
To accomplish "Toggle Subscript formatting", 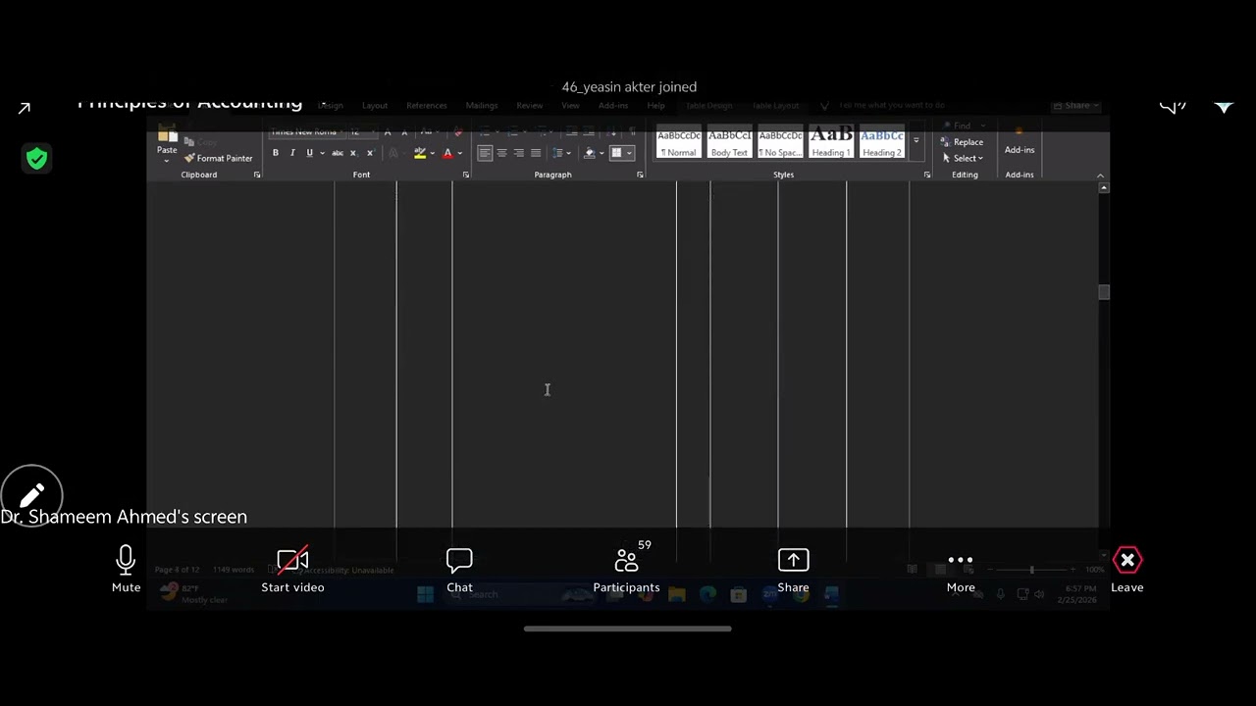I will pyautogui.click(x=354, y=153).
